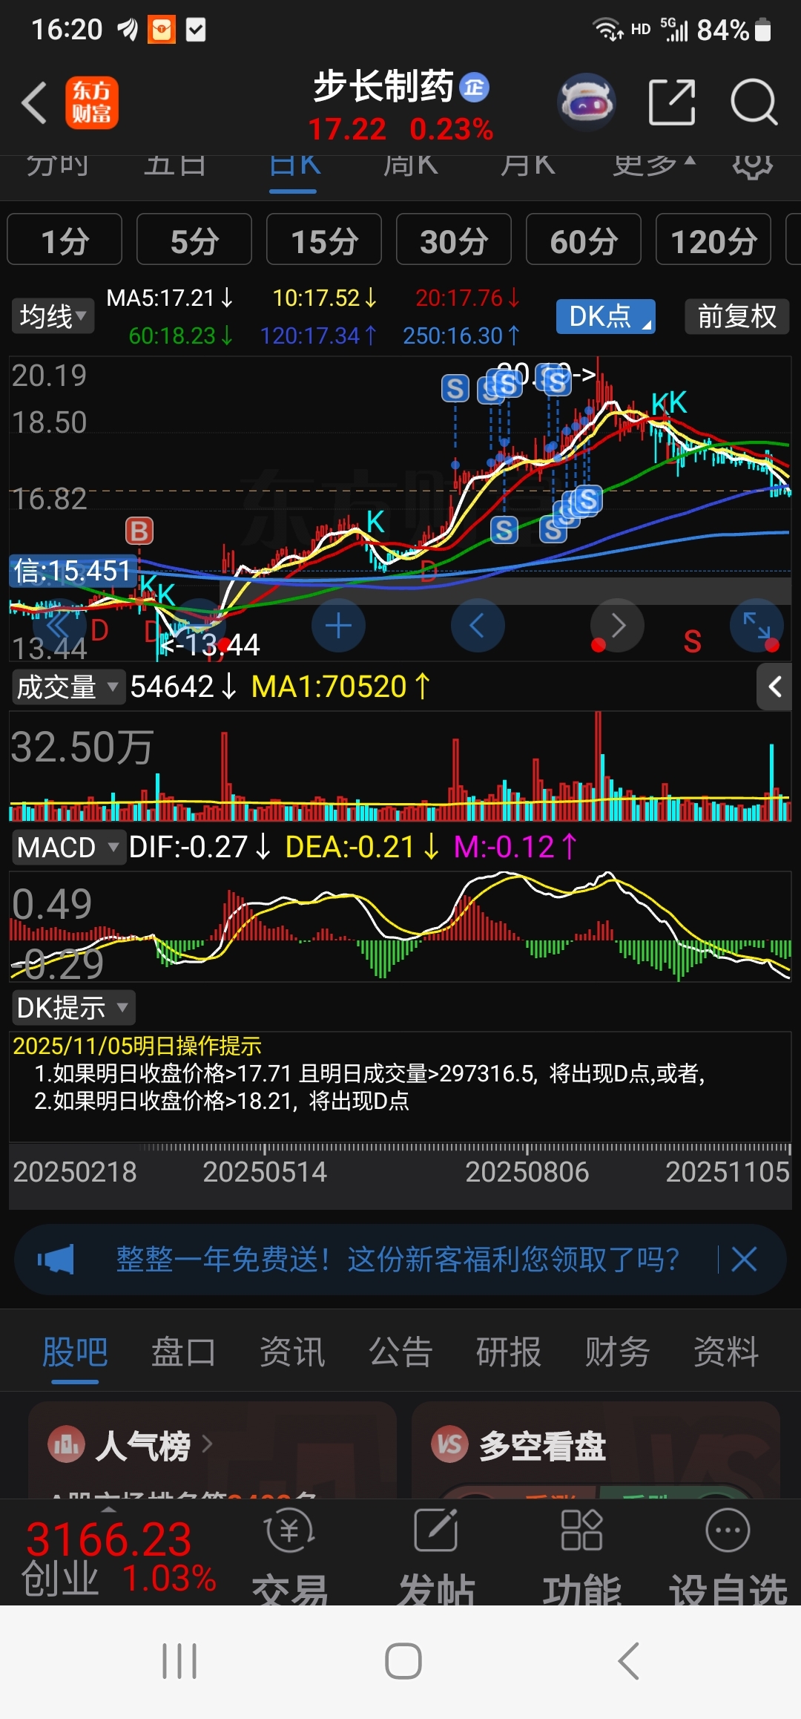This screenshot has height=1719, width=801.
Task: Select the 30分 interval
Action: coord(454,239)
